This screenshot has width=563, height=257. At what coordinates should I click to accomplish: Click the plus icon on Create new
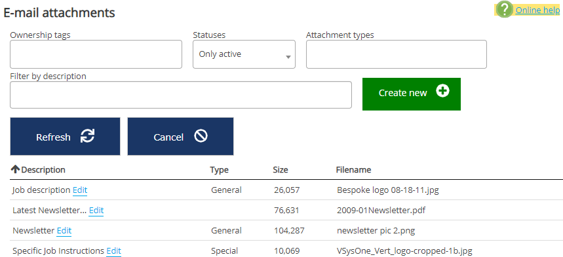[442, 91]
